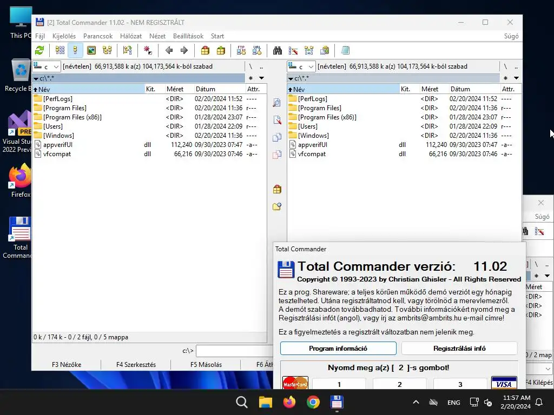Expand the left panel path history triangle
Viewport: 554px width, 415px height.
pyautogui.click(x=36, y=78)
